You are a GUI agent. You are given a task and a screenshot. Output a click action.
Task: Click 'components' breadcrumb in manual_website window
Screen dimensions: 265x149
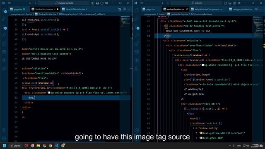pos(17,14)
